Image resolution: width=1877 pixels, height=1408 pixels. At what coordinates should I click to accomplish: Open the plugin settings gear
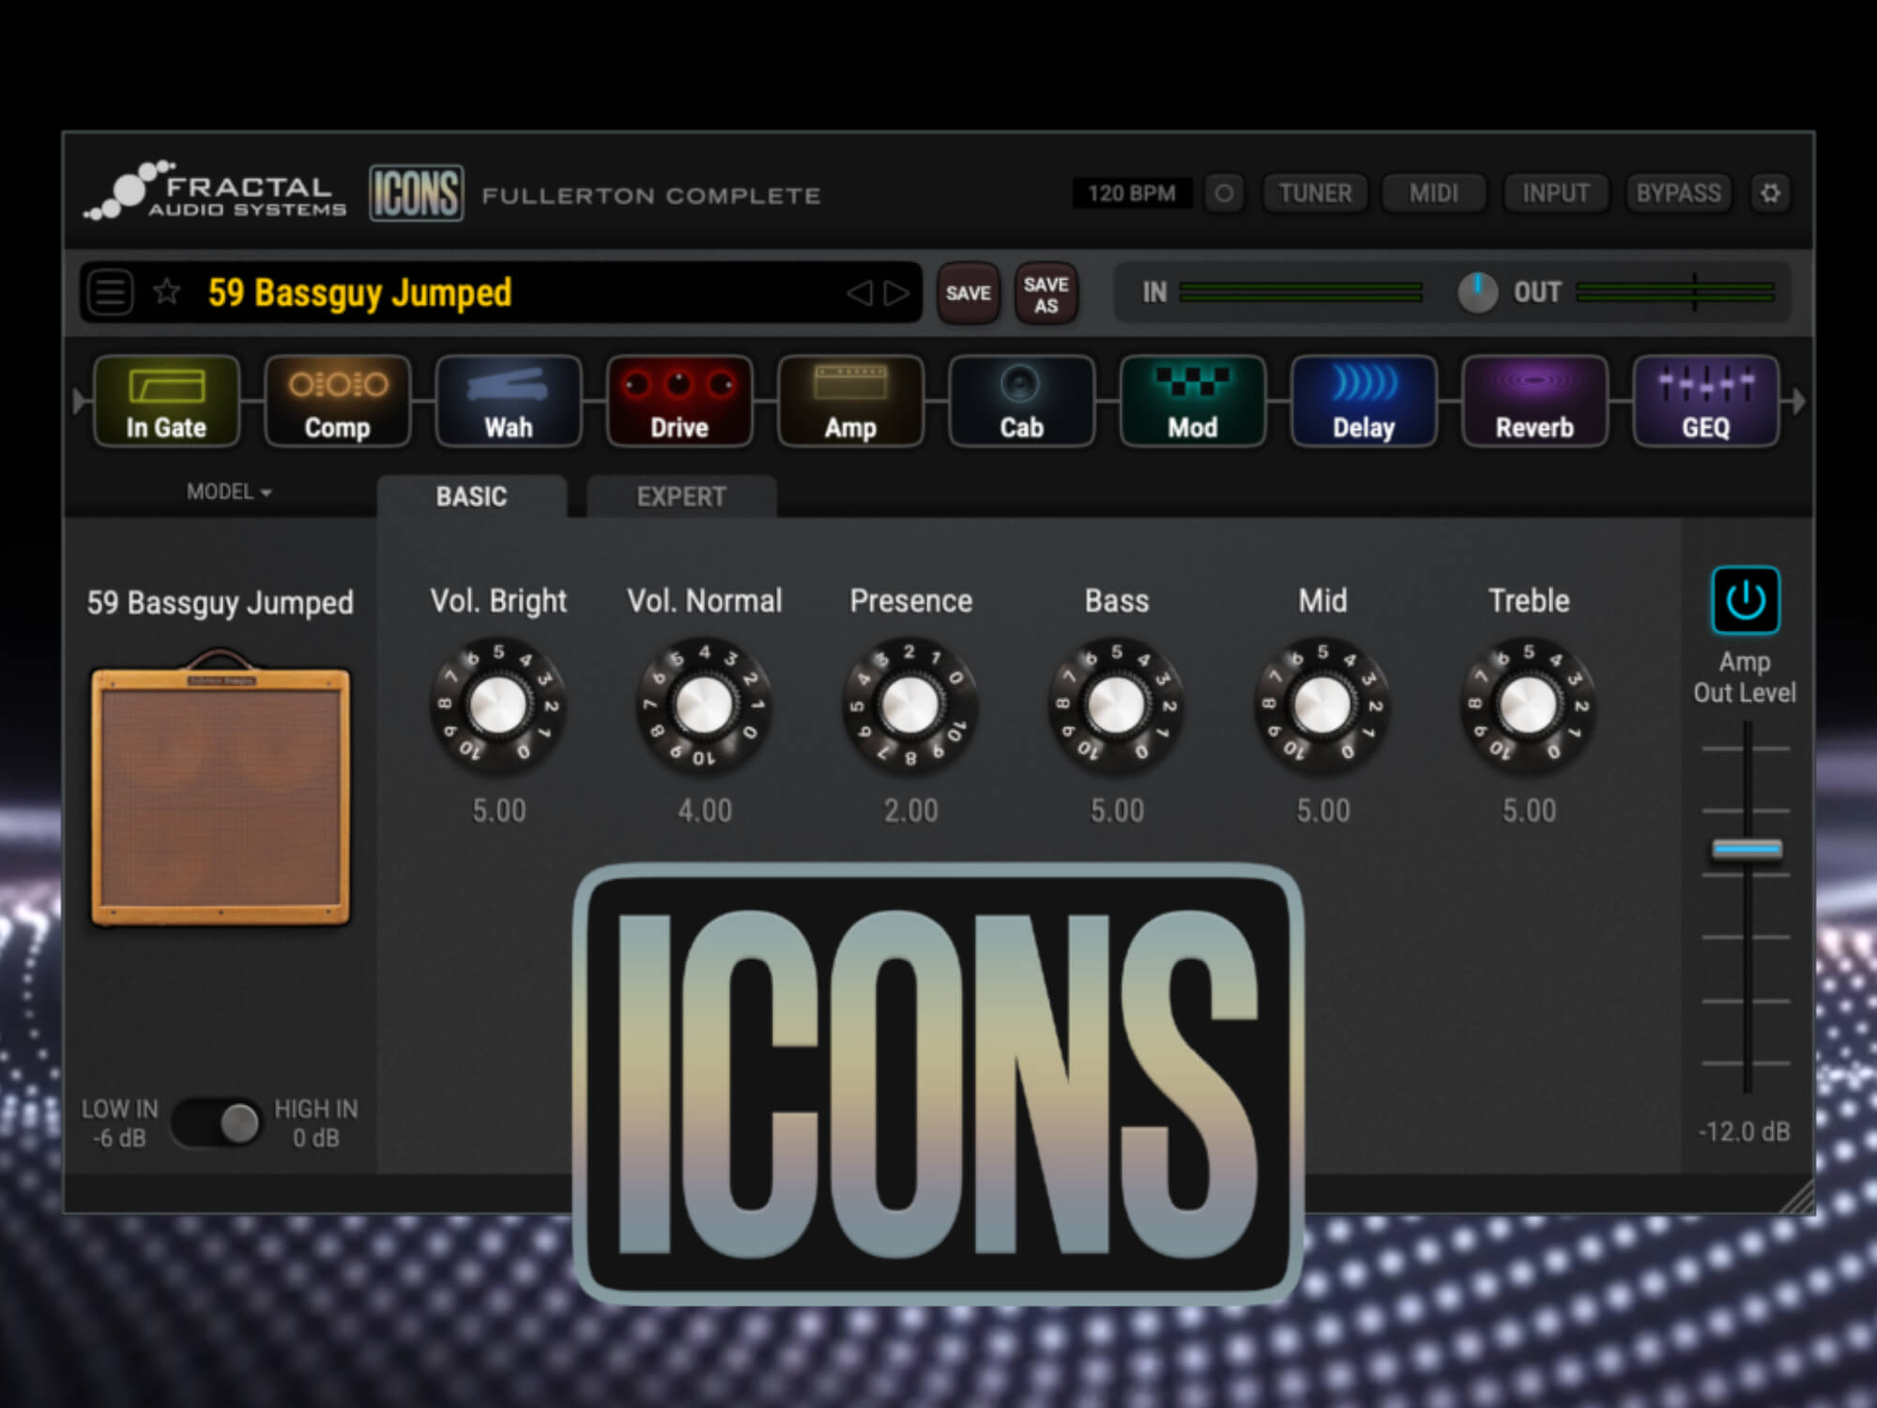click(1771, 193)
